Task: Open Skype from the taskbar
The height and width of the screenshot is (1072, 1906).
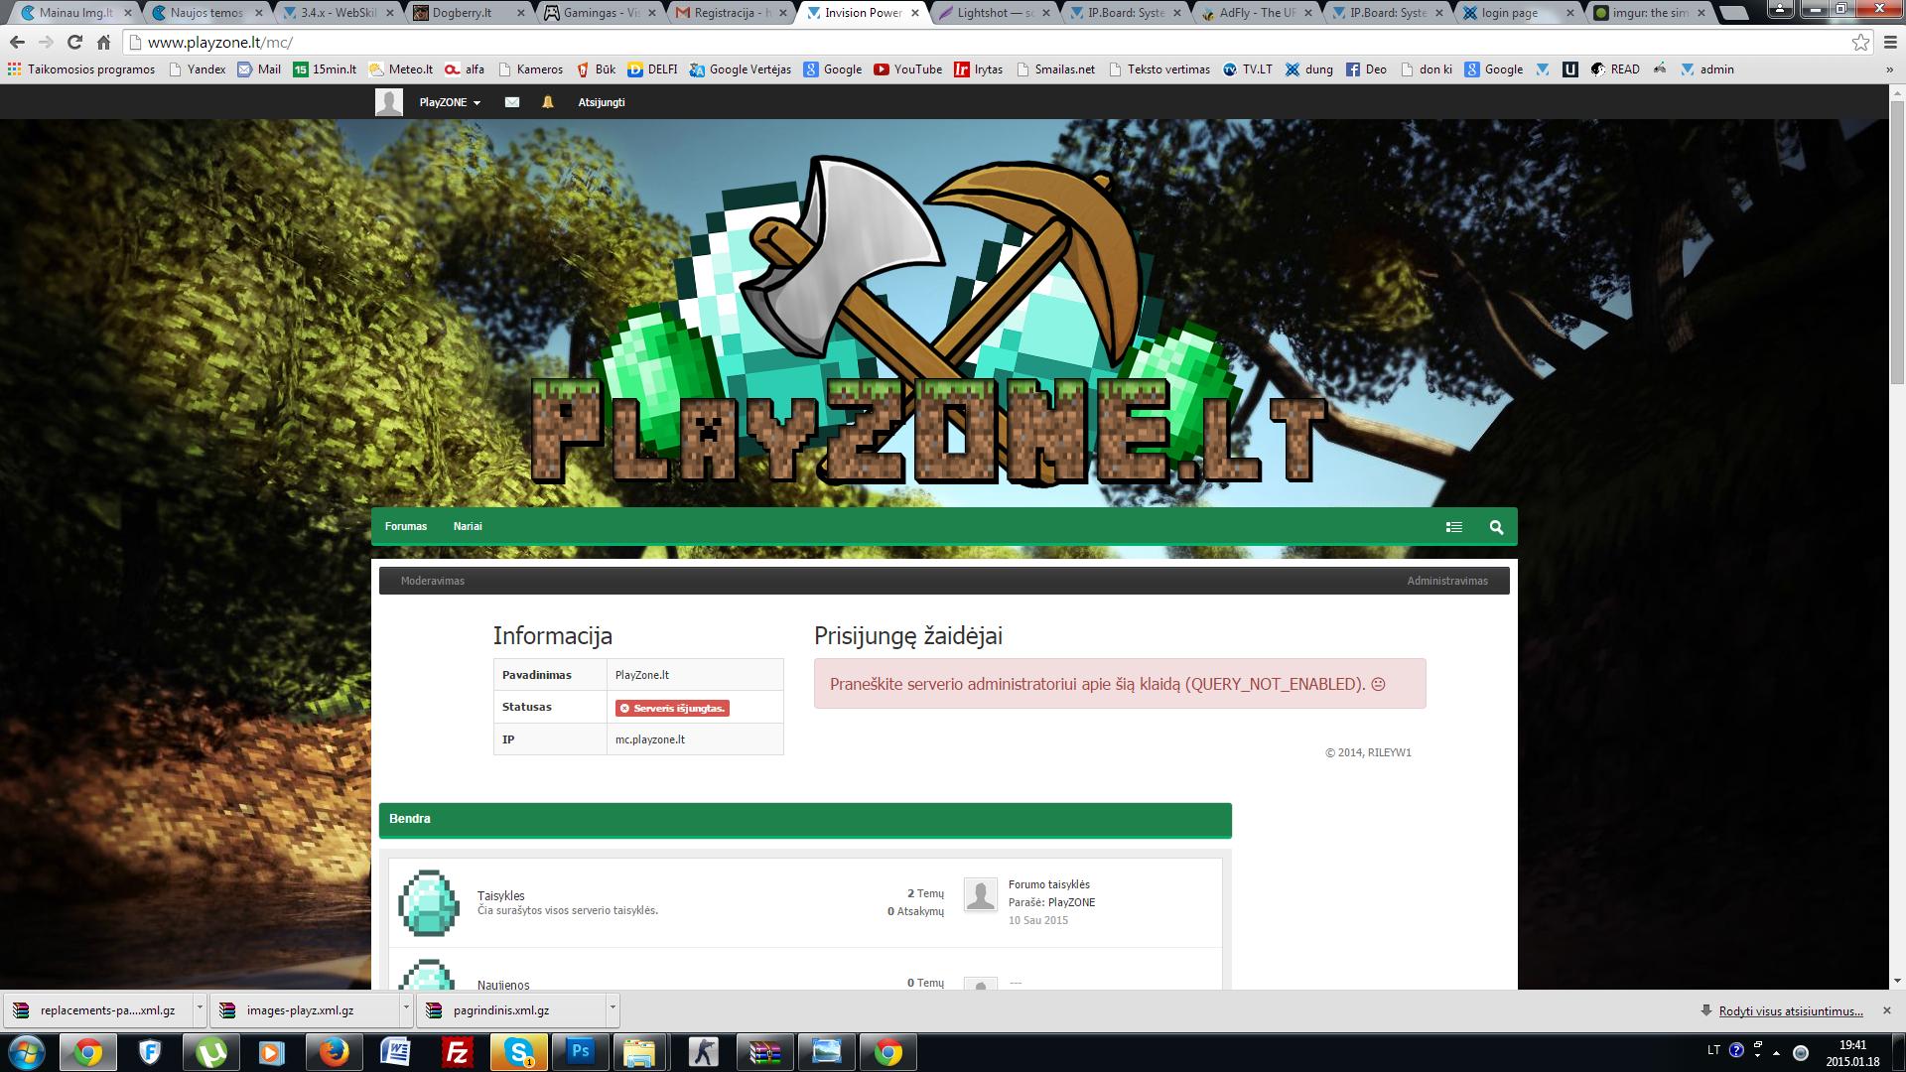Action: 519,1052
